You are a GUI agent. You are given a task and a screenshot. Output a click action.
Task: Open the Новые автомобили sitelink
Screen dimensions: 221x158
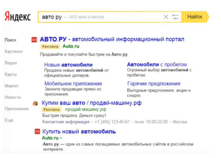68,65
